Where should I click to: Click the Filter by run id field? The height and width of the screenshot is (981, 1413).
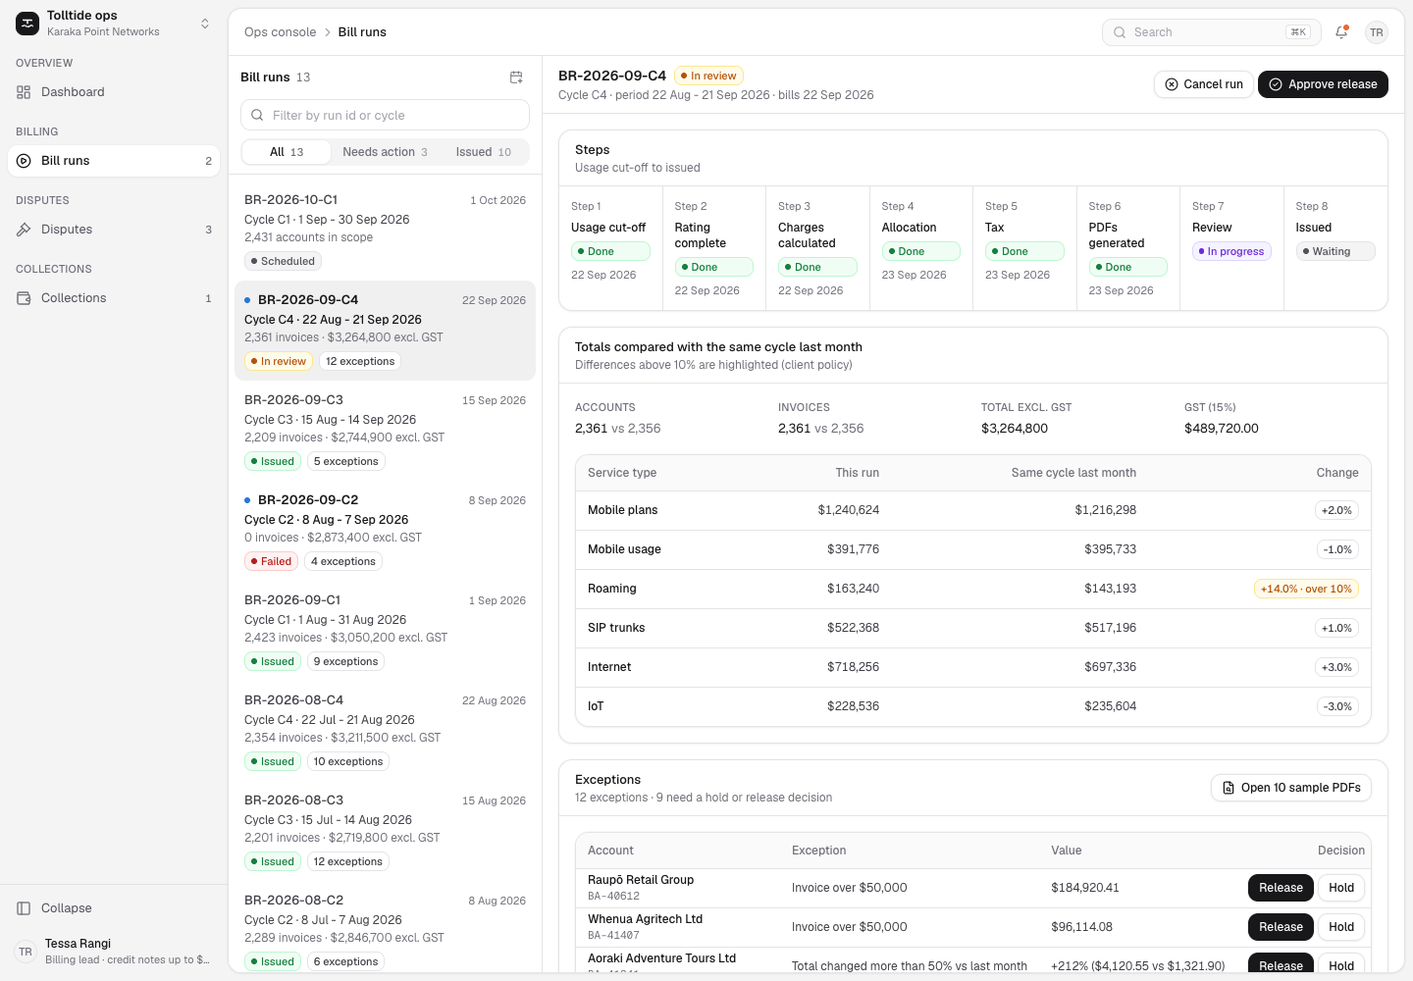coord(385,115)
